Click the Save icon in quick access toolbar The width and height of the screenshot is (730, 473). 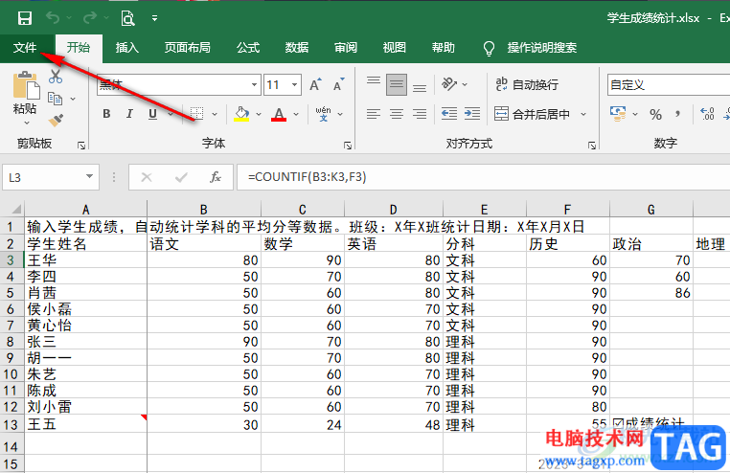coord(24,18)
